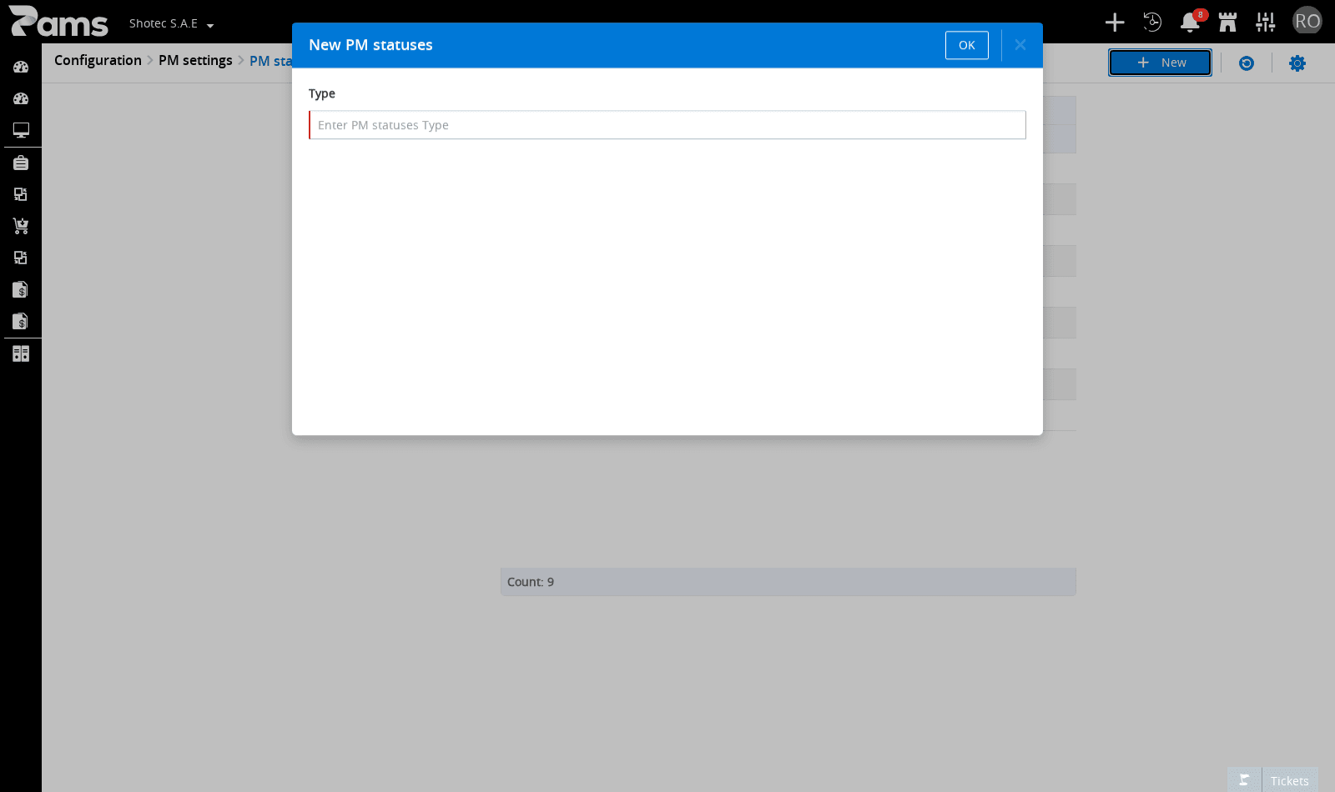The image size is (1335, 792).
Task: Open the lower dollar document icon
Action: [21, 321]
